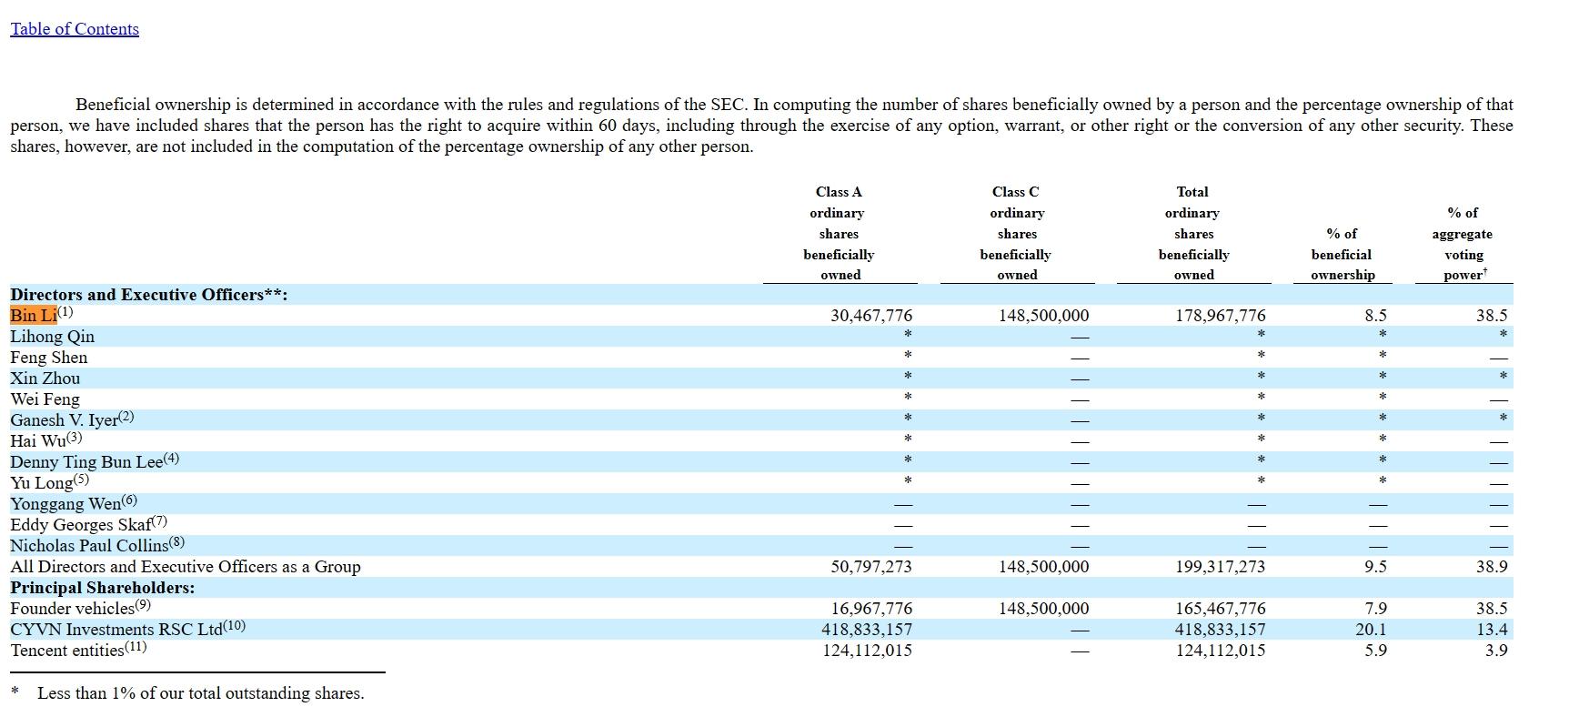Select value 30,467,776 in Class A column
Image resolution: width=1569 pixels, height=717 pixels.
click(x=871, y=316)
